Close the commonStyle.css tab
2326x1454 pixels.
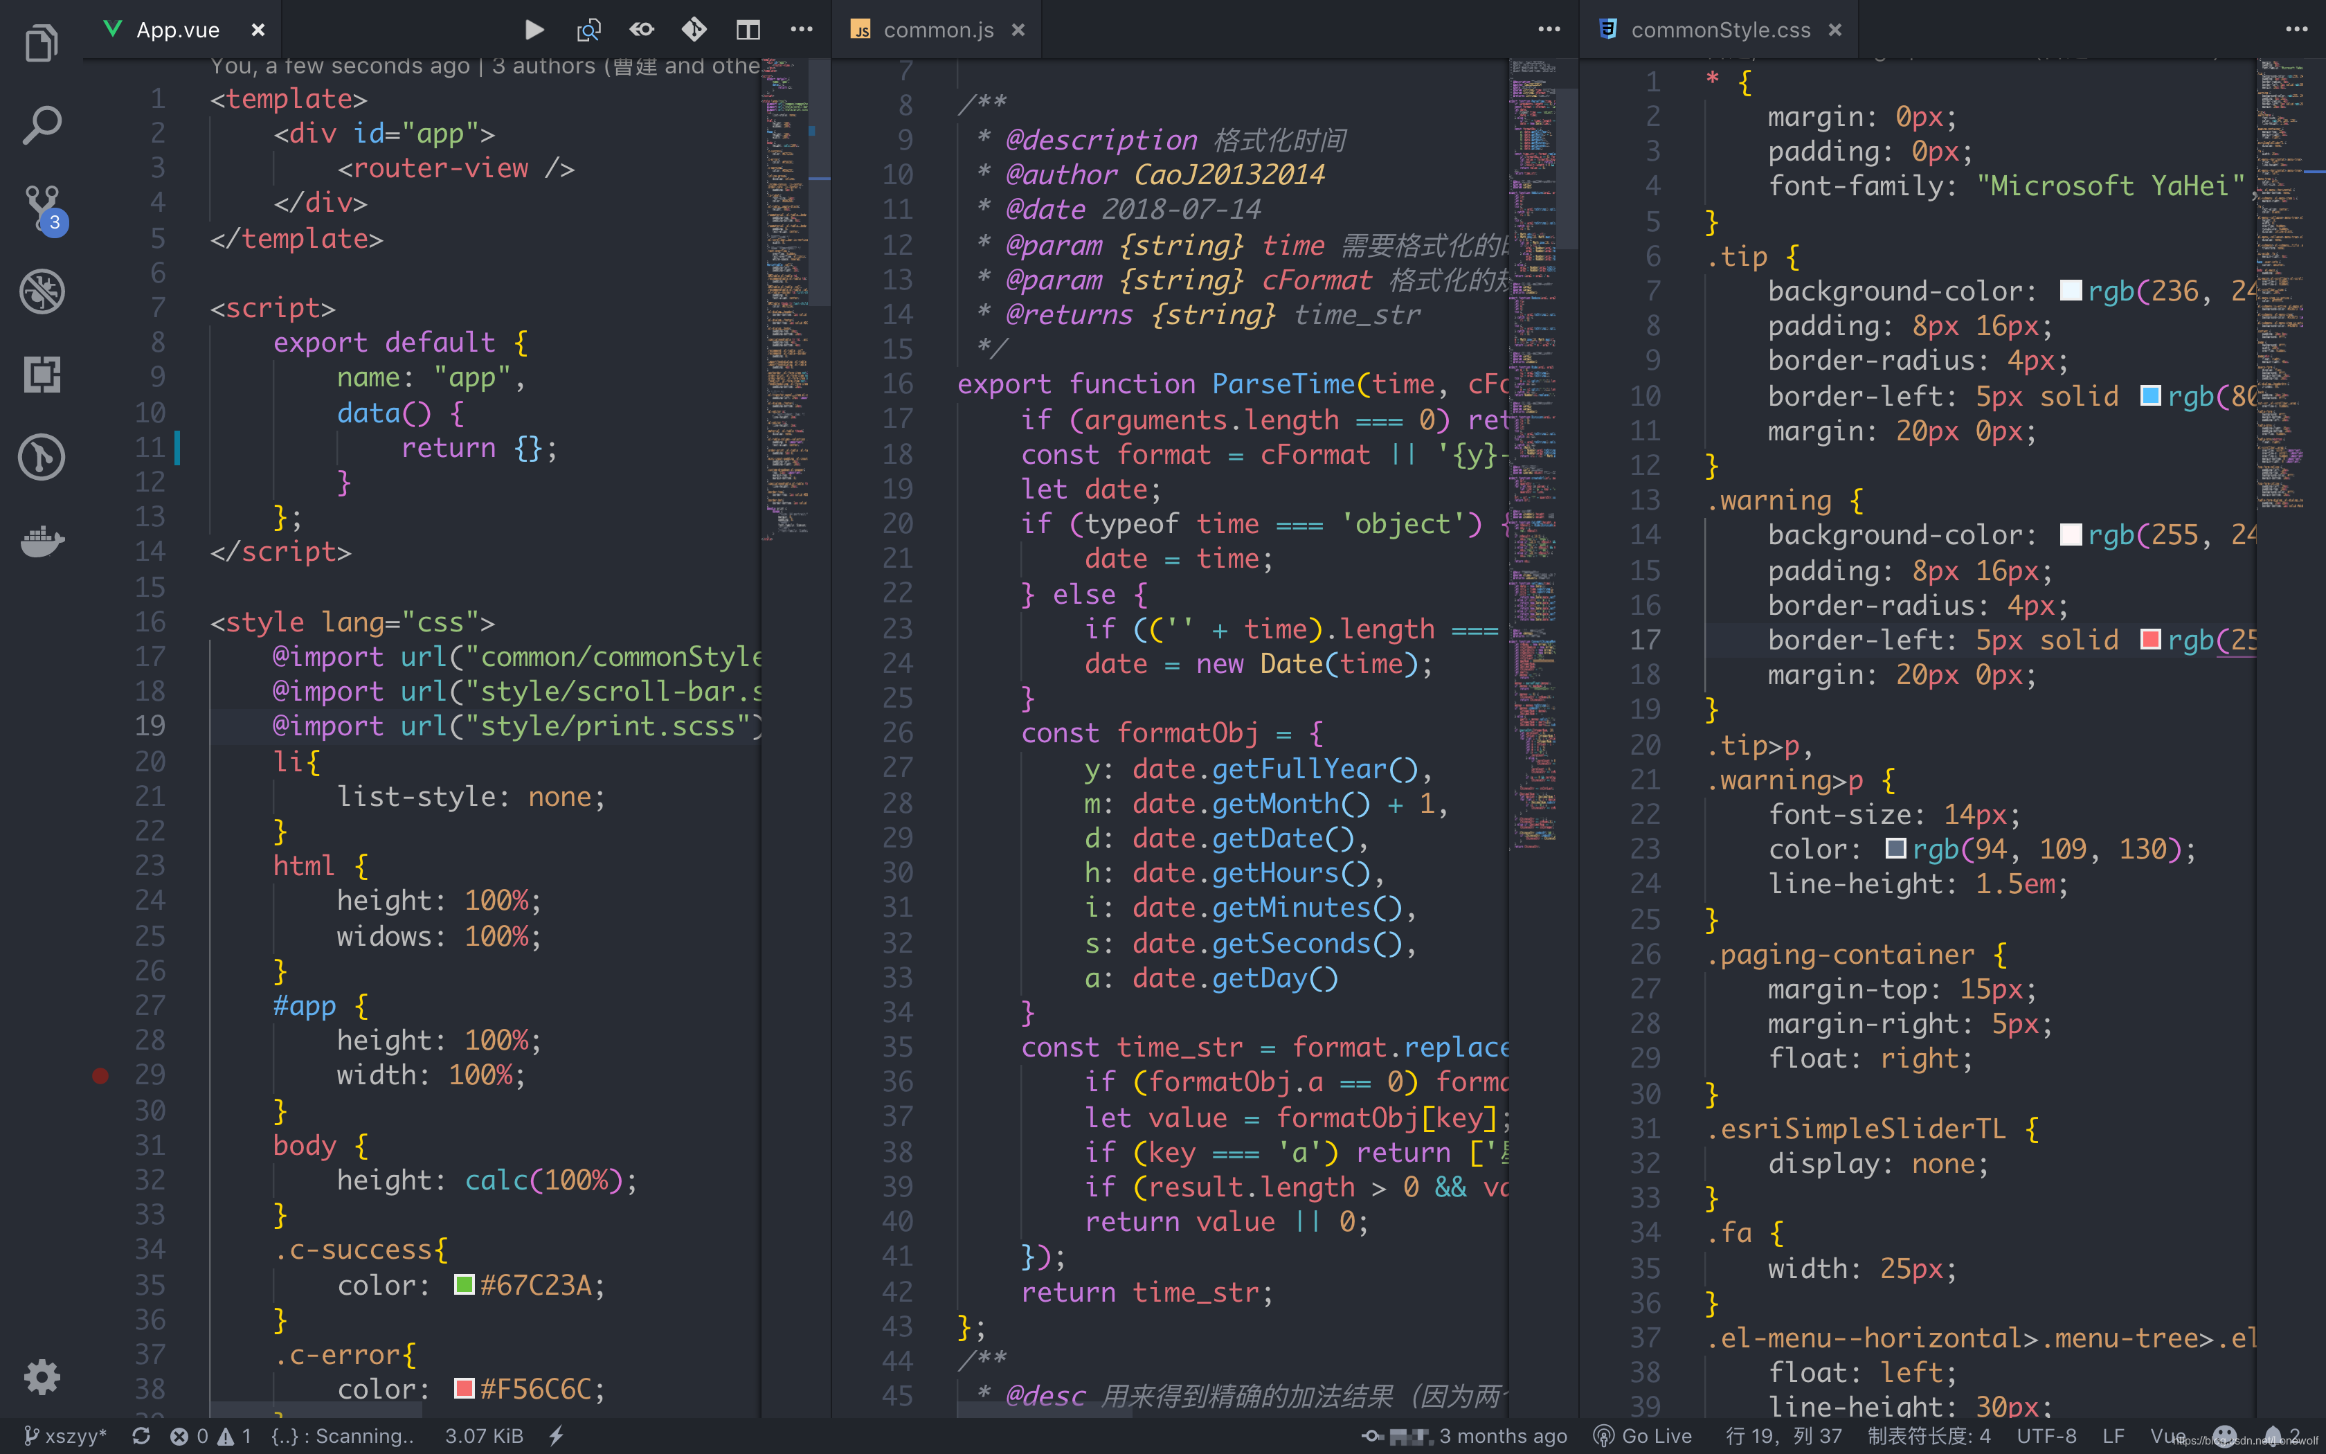click(x=1835, y=30)
